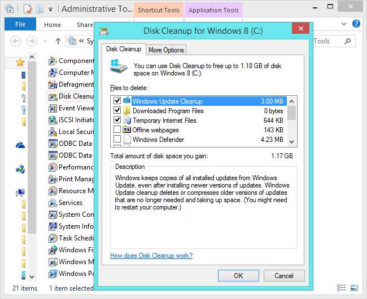The height and width of the screenshot is (299, 367).
Task: Click the Computer icon in sidebar
Action: coord(20,193)
